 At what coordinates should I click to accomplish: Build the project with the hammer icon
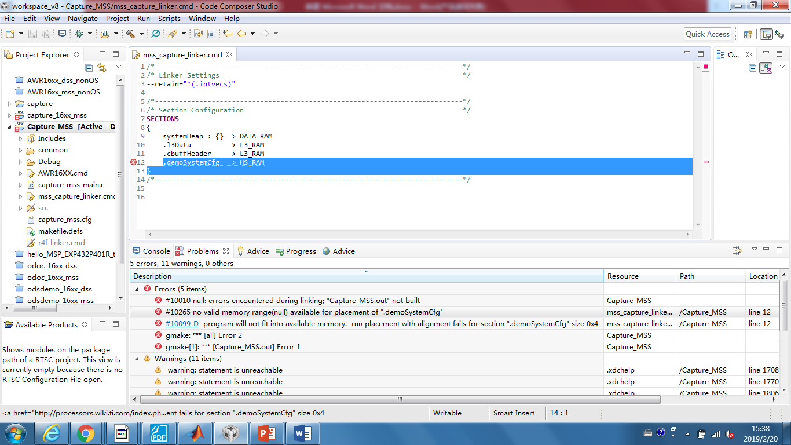[x=130, y=34]
